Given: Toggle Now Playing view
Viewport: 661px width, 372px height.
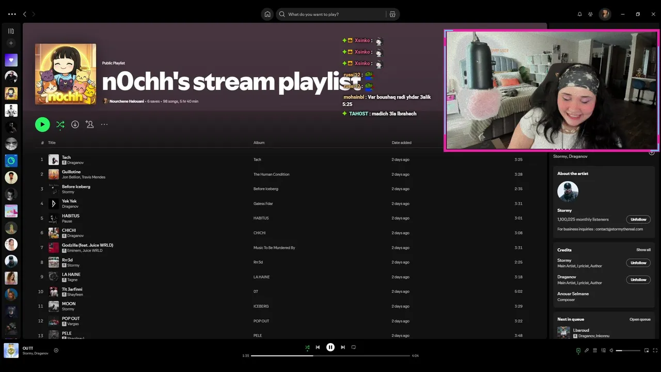Looking at the screenshot, I should coord(578,351).
